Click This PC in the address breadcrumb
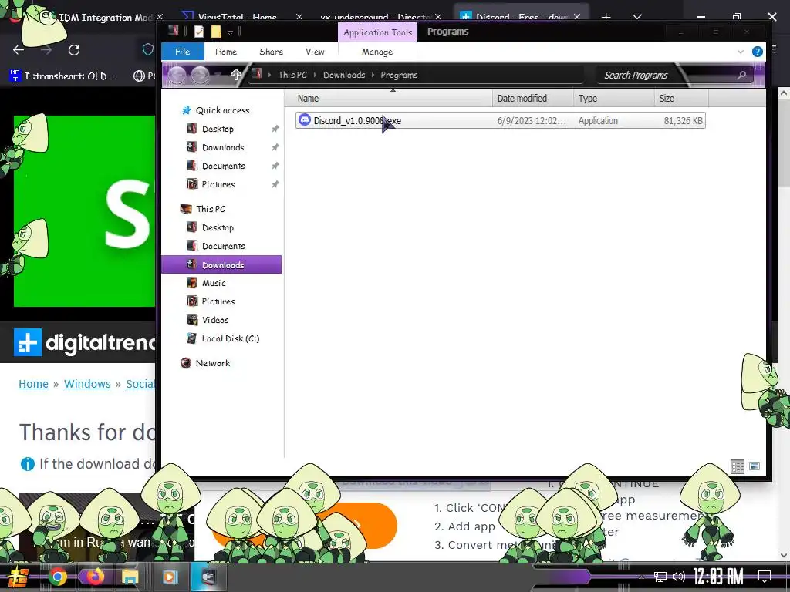 292,75
